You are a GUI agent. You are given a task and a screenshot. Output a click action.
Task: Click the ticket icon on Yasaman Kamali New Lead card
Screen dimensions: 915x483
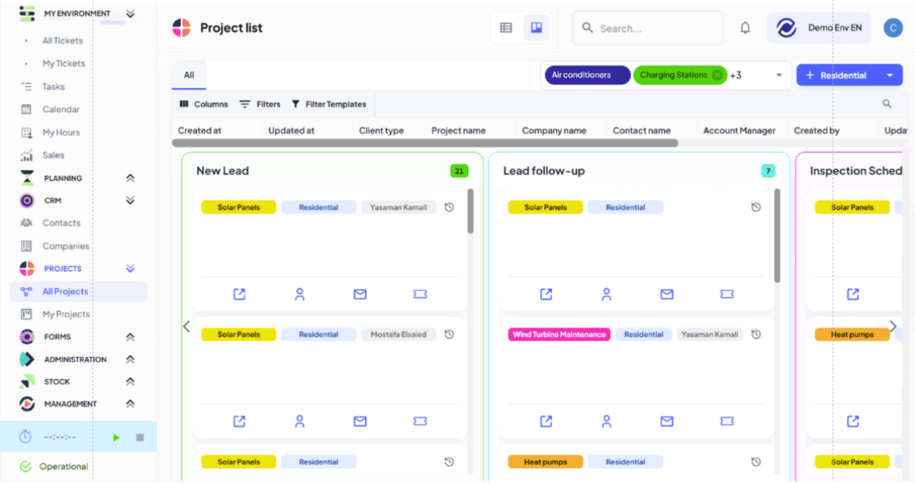(x=420, y=294)
